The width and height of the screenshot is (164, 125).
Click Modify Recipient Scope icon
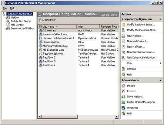[x=123, y=25]
